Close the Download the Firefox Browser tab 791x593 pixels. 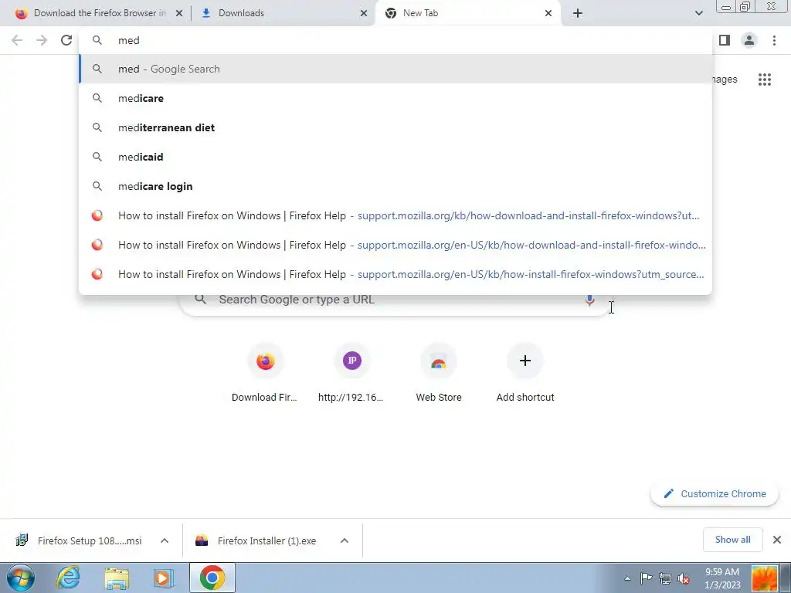click(x=179, y=13)
